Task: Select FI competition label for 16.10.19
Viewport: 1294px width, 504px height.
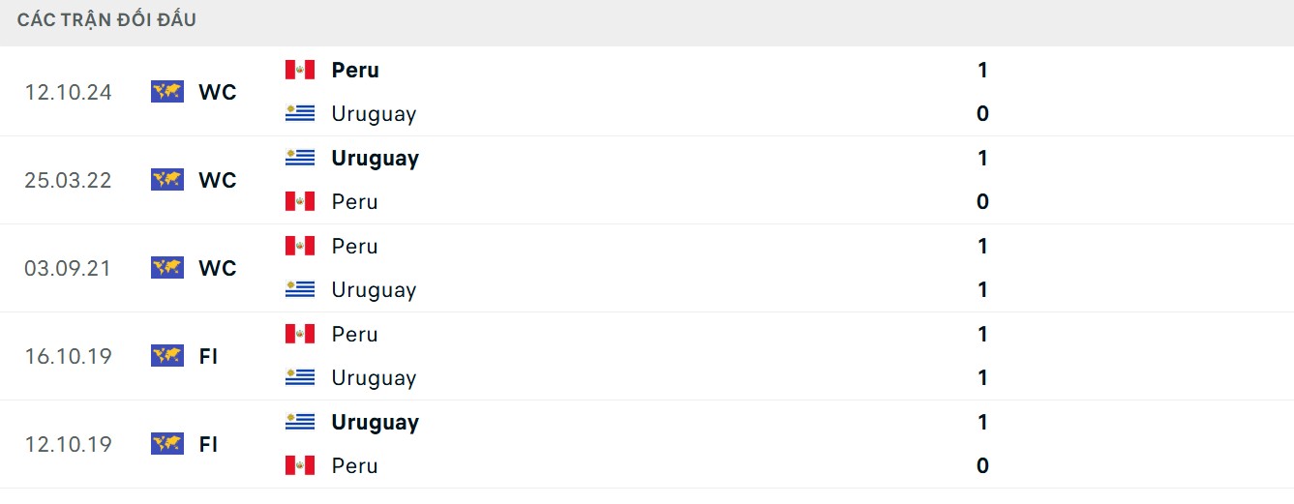Action: point(208,356)
